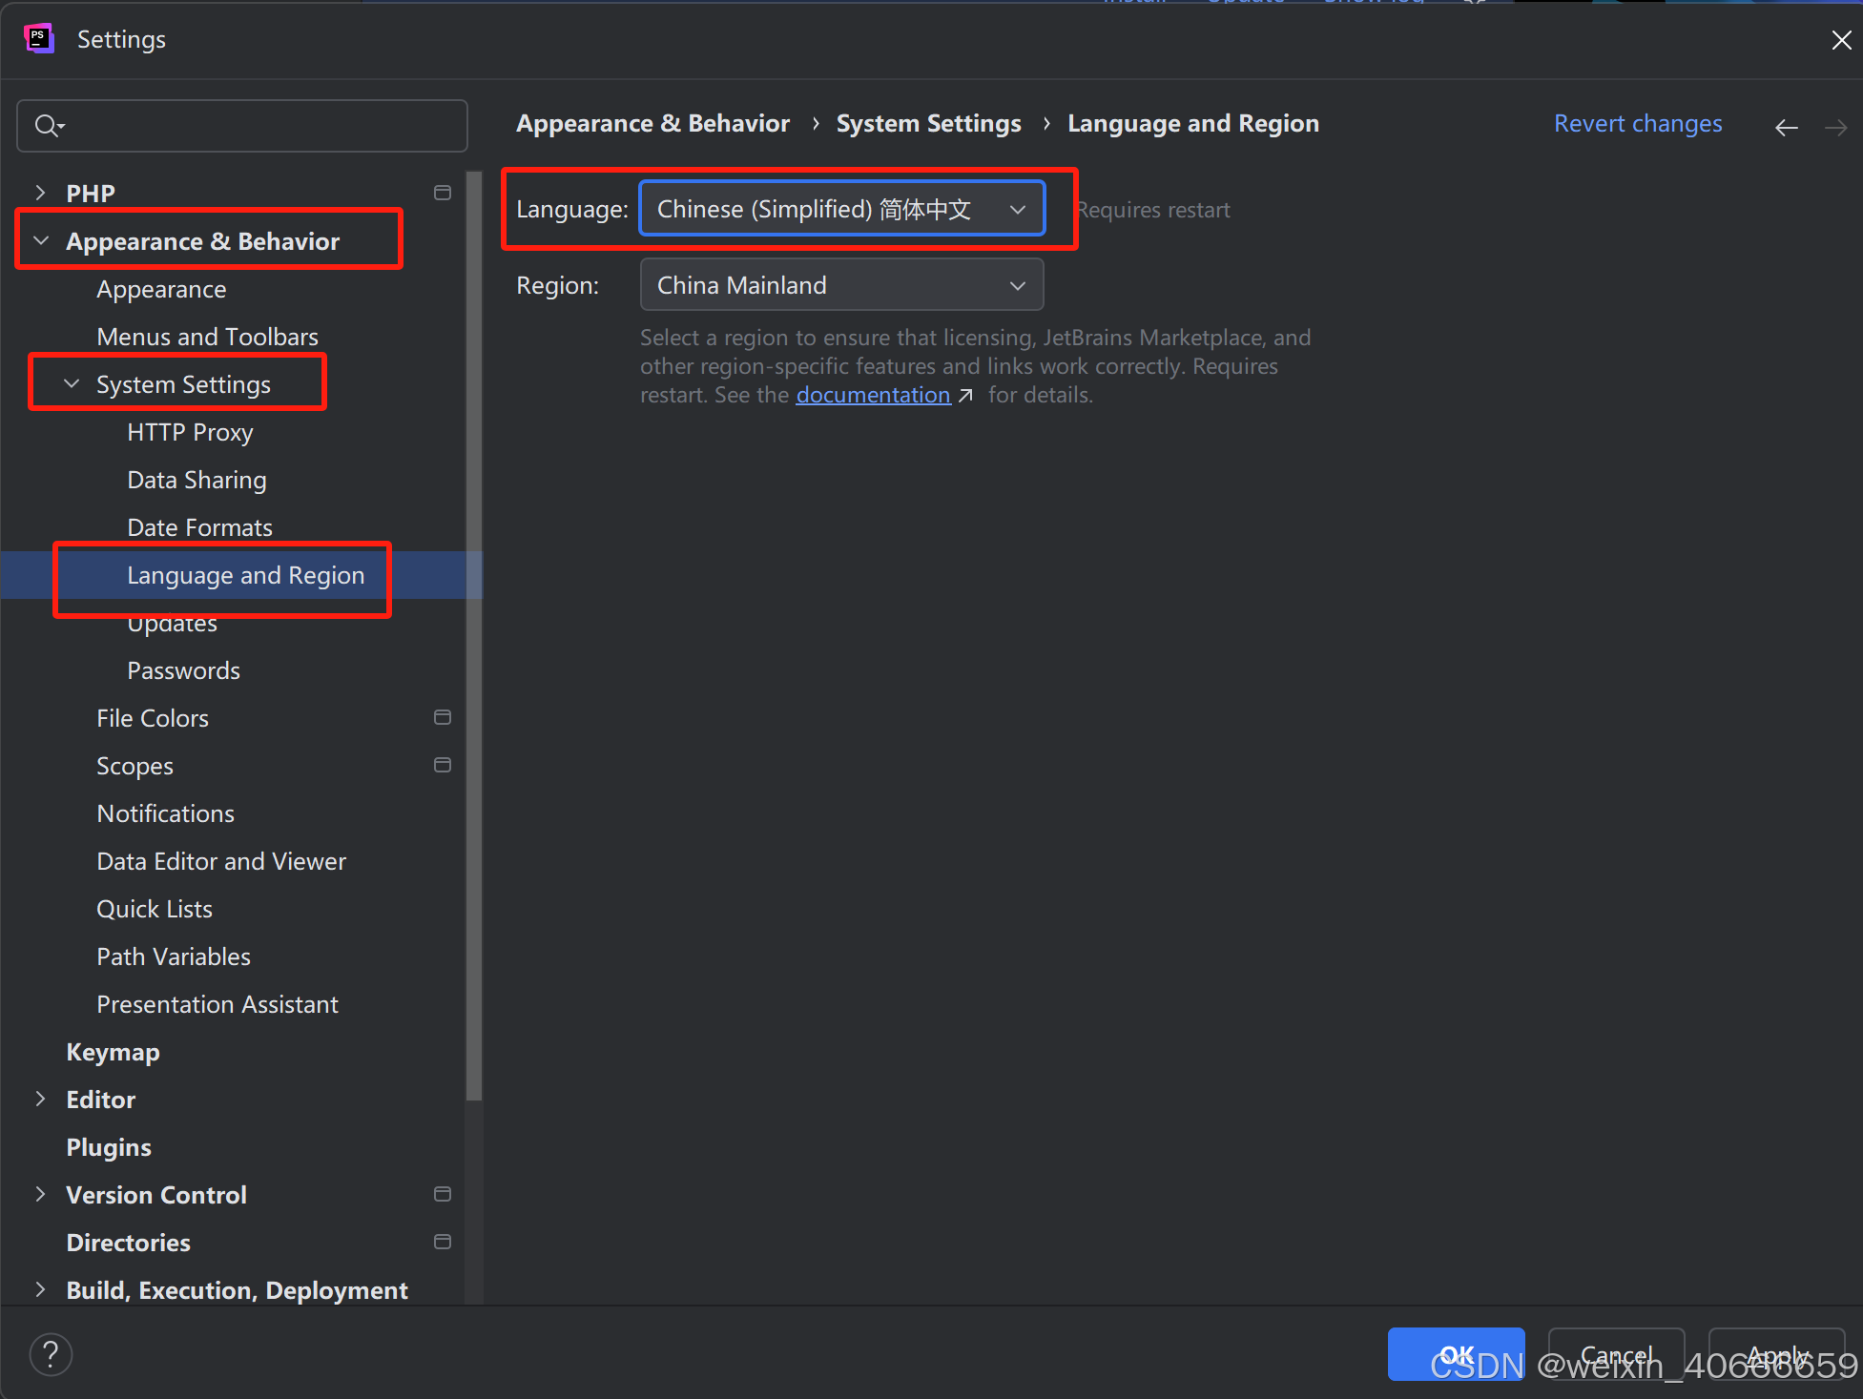Open Menus and Toolbars settings

pos(207,337)
